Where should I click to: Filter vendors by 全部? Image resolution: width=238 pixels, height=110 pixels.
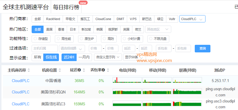[x=37, y=19]
